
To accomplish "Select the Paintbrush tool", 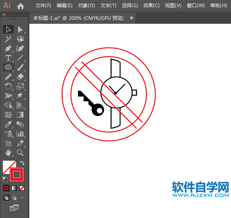I will 20,67.
